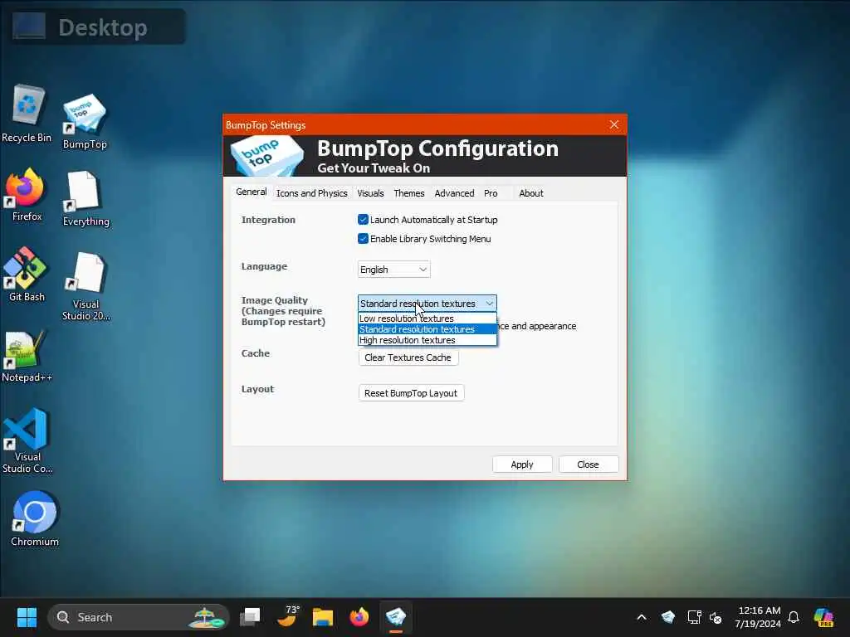Open the Copilot preview icon in tray
This screenshot has width=850, height=637.
pyautogui.click(x=823, y=617)
